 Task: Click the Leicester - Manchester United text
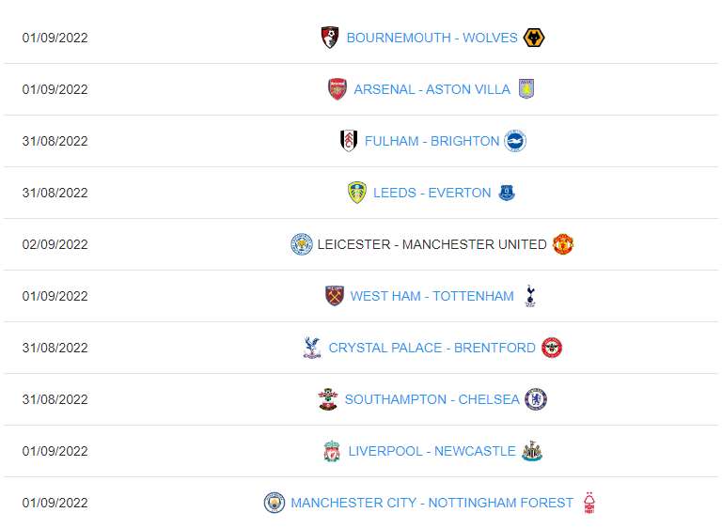pos(432,244)
